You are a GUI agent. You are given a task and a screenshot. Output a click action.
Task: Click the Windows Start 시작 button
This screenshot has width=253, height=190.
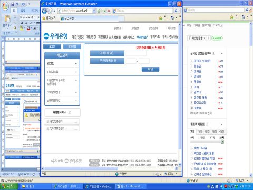[x=9, y=186]
